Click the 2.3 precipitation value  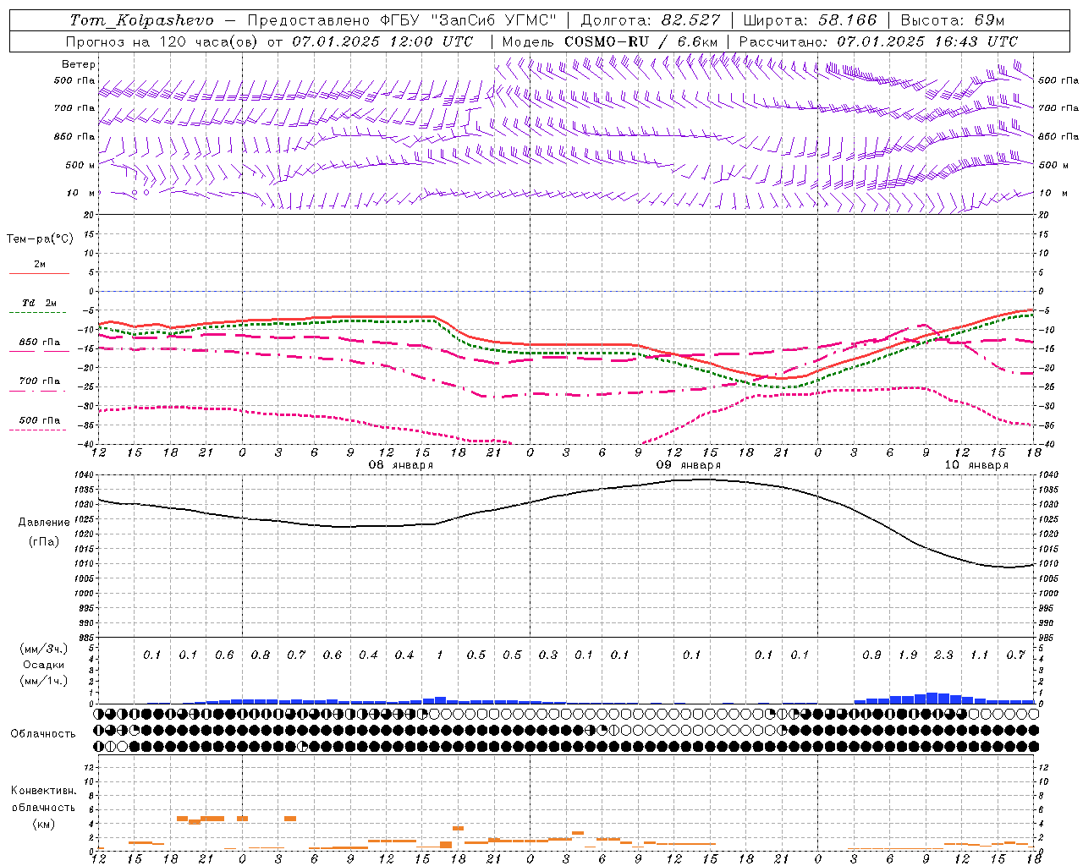tap(943, 655)
